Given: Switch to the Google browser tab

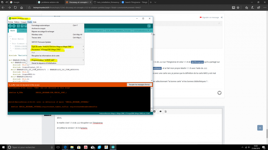Looking at the screenshot, I should click(x=23, y=2).
